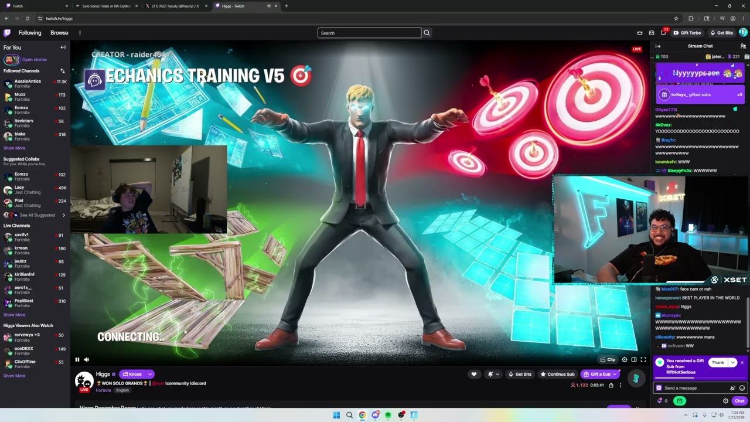This screenshot has height=422, width=750.
Task: Claim the green channel points bonus
Action: point(680,401)
